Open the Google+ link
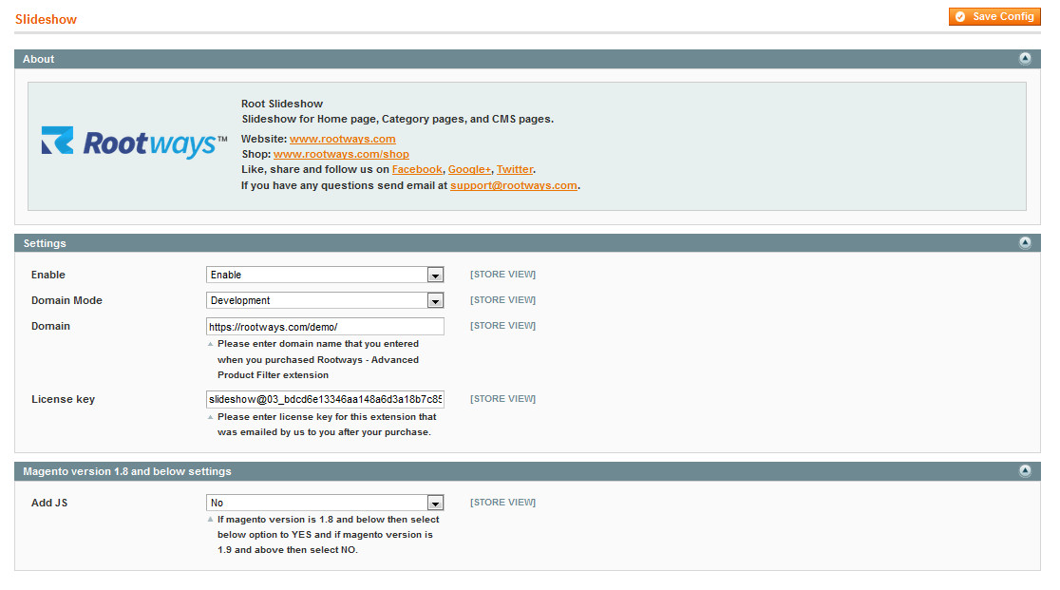Image resolution: width=1060 pixels, height=590 pixels. [x=469, y=169]
